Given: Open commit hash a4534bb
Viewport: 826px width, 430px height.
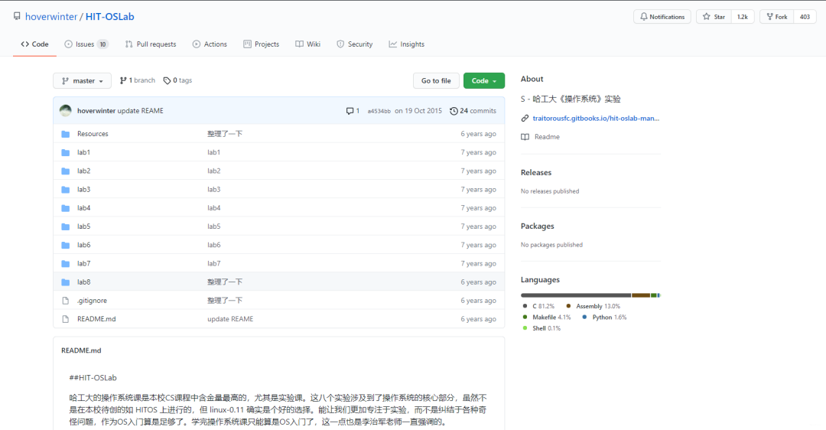Looking at the screenshot, I should tap(379, 111).
